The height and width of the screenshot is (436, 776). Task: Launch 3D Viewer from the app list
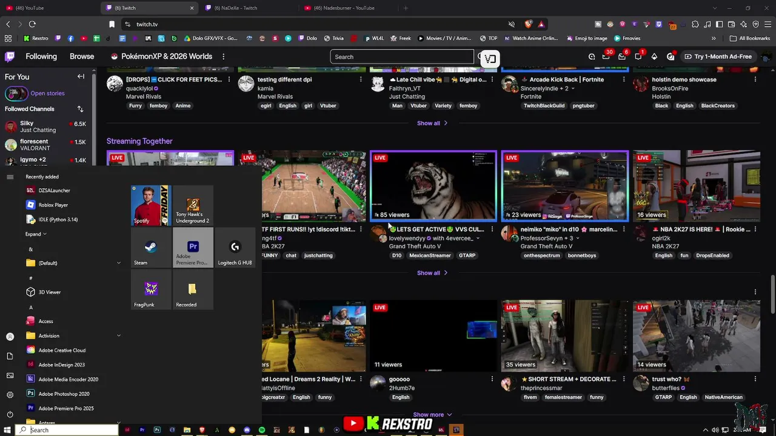pos(50,292)
